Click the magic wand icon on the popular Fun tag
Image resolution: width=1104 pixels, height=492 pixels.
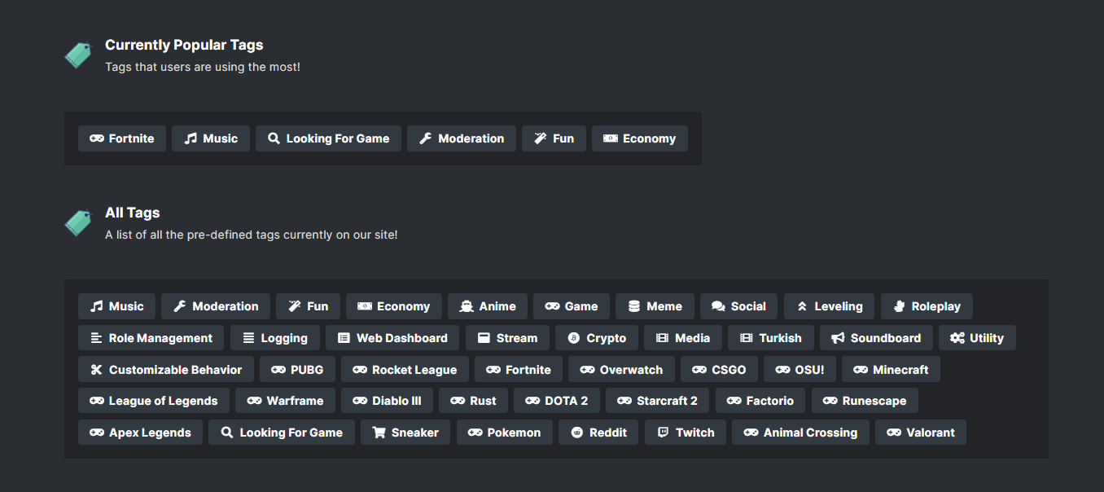(x=540, y=138)
